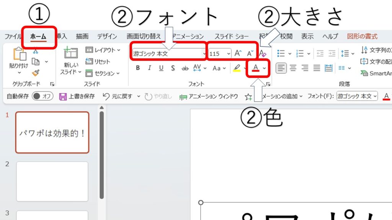The height and width of the screenshot is (220, 392).
Task: Click the Cut scissors icon
Action: (36, 52)
